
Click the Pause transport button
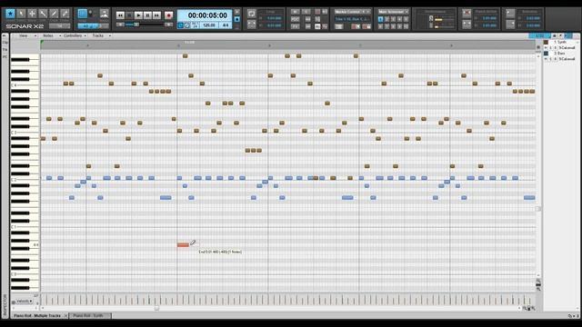tap(147, 15)
